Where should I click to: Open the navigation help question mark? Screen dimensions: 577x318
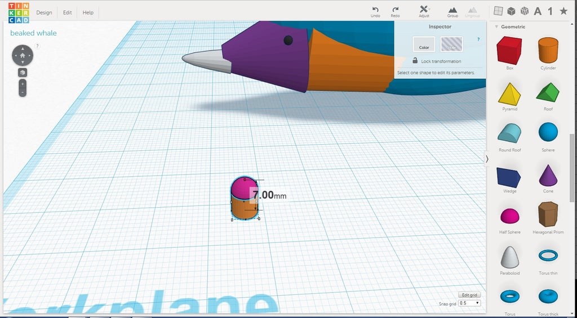(37, 46)
